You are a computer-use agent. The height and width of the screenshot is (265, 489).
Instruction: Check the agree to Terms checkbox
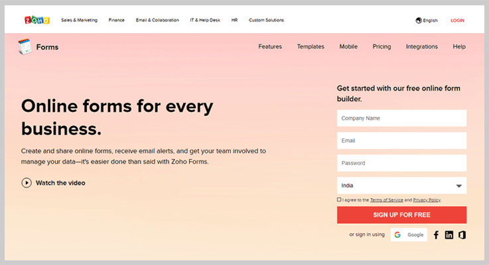tap(339, 199)
